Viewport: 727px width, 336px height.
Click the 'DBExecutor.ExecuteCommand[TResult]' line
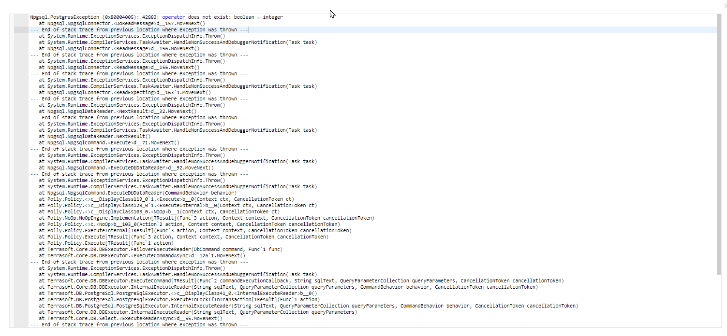(x=301, y=280)
